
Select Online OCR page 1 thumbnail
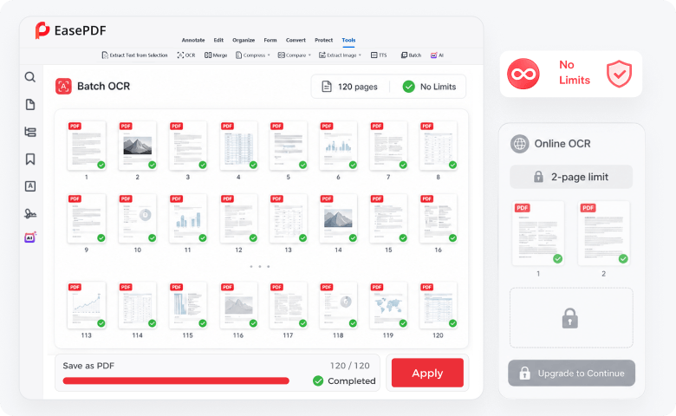click(538, 233)
